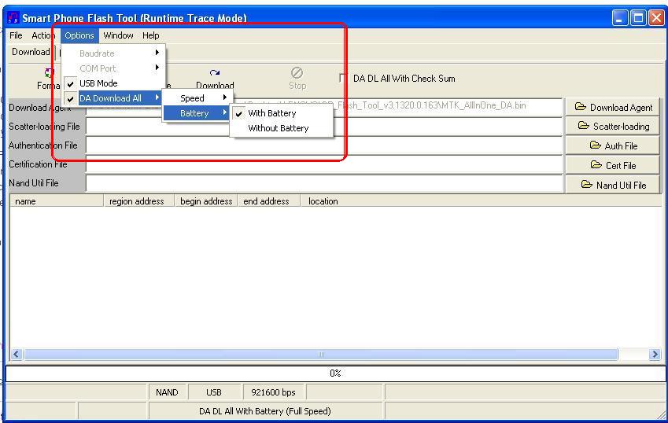The width and height of the screenshot is (668, 423).
Task: Expand the COM Port submenu
Action: click(x=114, y=68)
